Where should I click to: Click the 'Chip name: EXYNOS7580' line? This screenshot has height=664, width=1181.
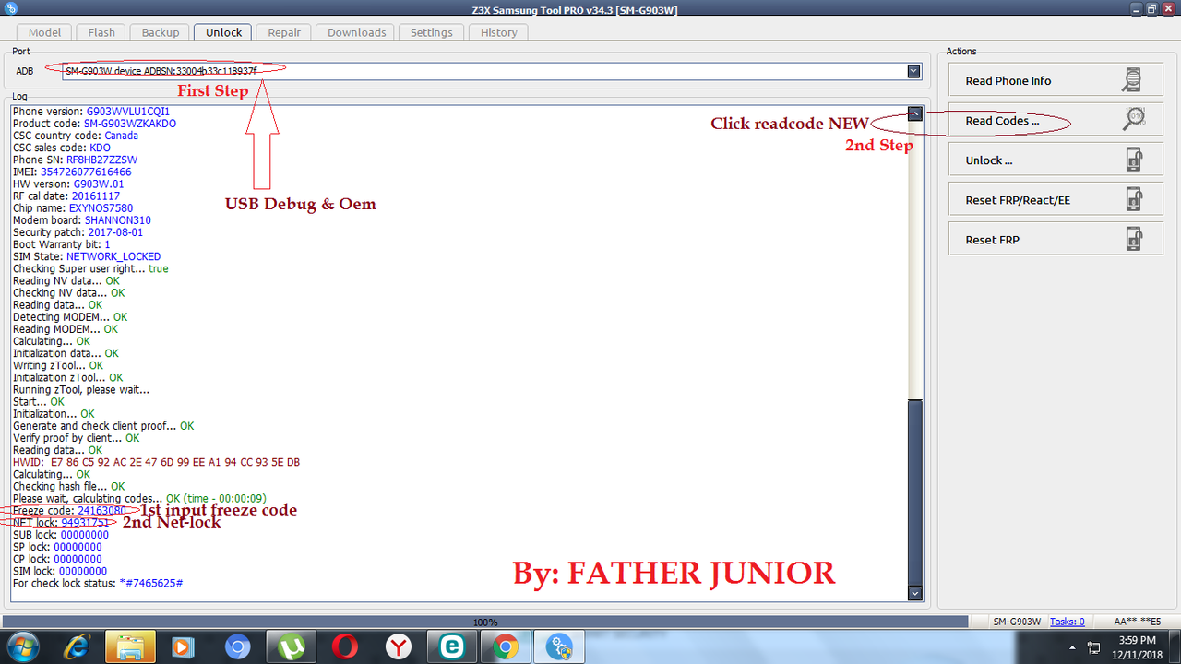click(75, 208)
